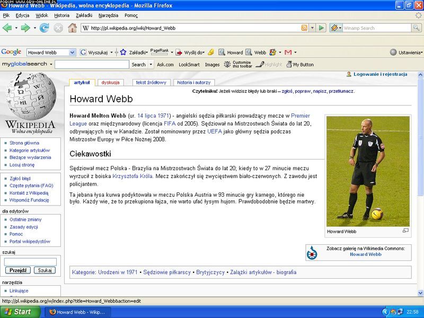Open the Windows Start menu
Image resolution: width=424 pixels, height=318 pixels.
20,312
